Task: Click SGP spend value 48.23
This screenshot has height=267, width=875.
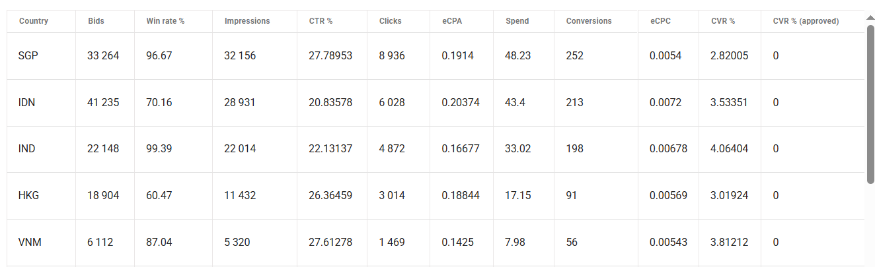Action: pyautogui.click(x=517, y=56)
